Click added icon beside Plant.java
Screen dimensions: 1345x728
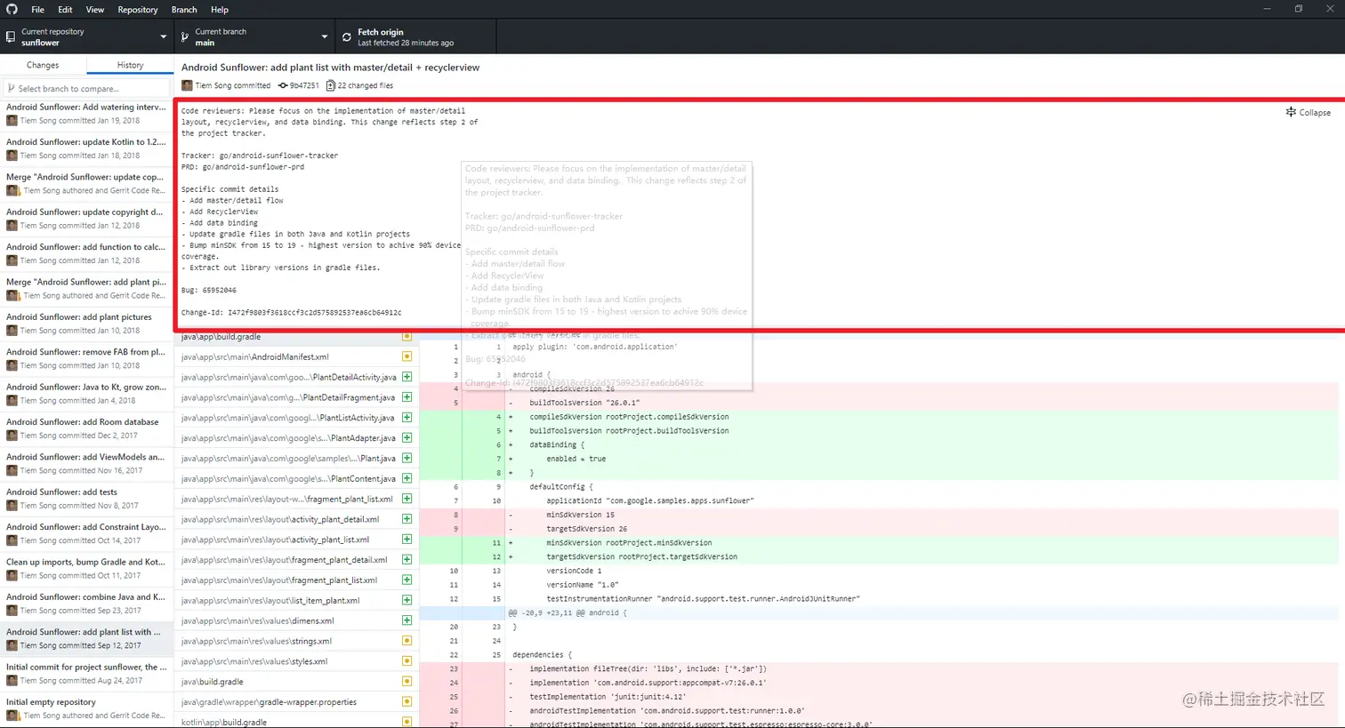click(x=407, y=458)
